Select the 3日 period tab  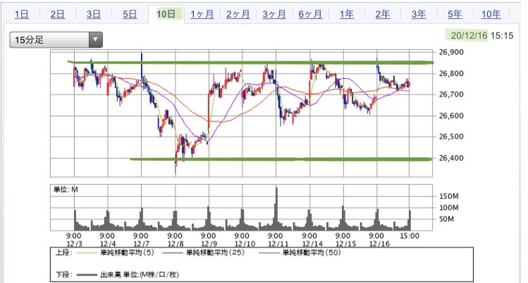(94, 14)
